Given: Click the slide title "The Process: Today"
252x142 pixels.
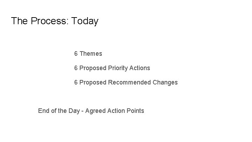Looking at the screenshot, I should pos(55,21).
